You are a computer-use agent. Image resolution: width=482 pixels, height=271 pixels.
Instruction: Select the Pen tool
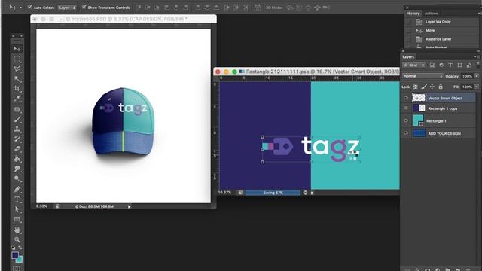coord(17,189)
